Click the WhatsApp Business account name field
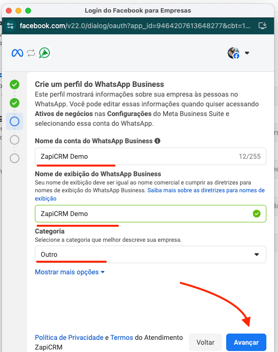 coord(151,156)
